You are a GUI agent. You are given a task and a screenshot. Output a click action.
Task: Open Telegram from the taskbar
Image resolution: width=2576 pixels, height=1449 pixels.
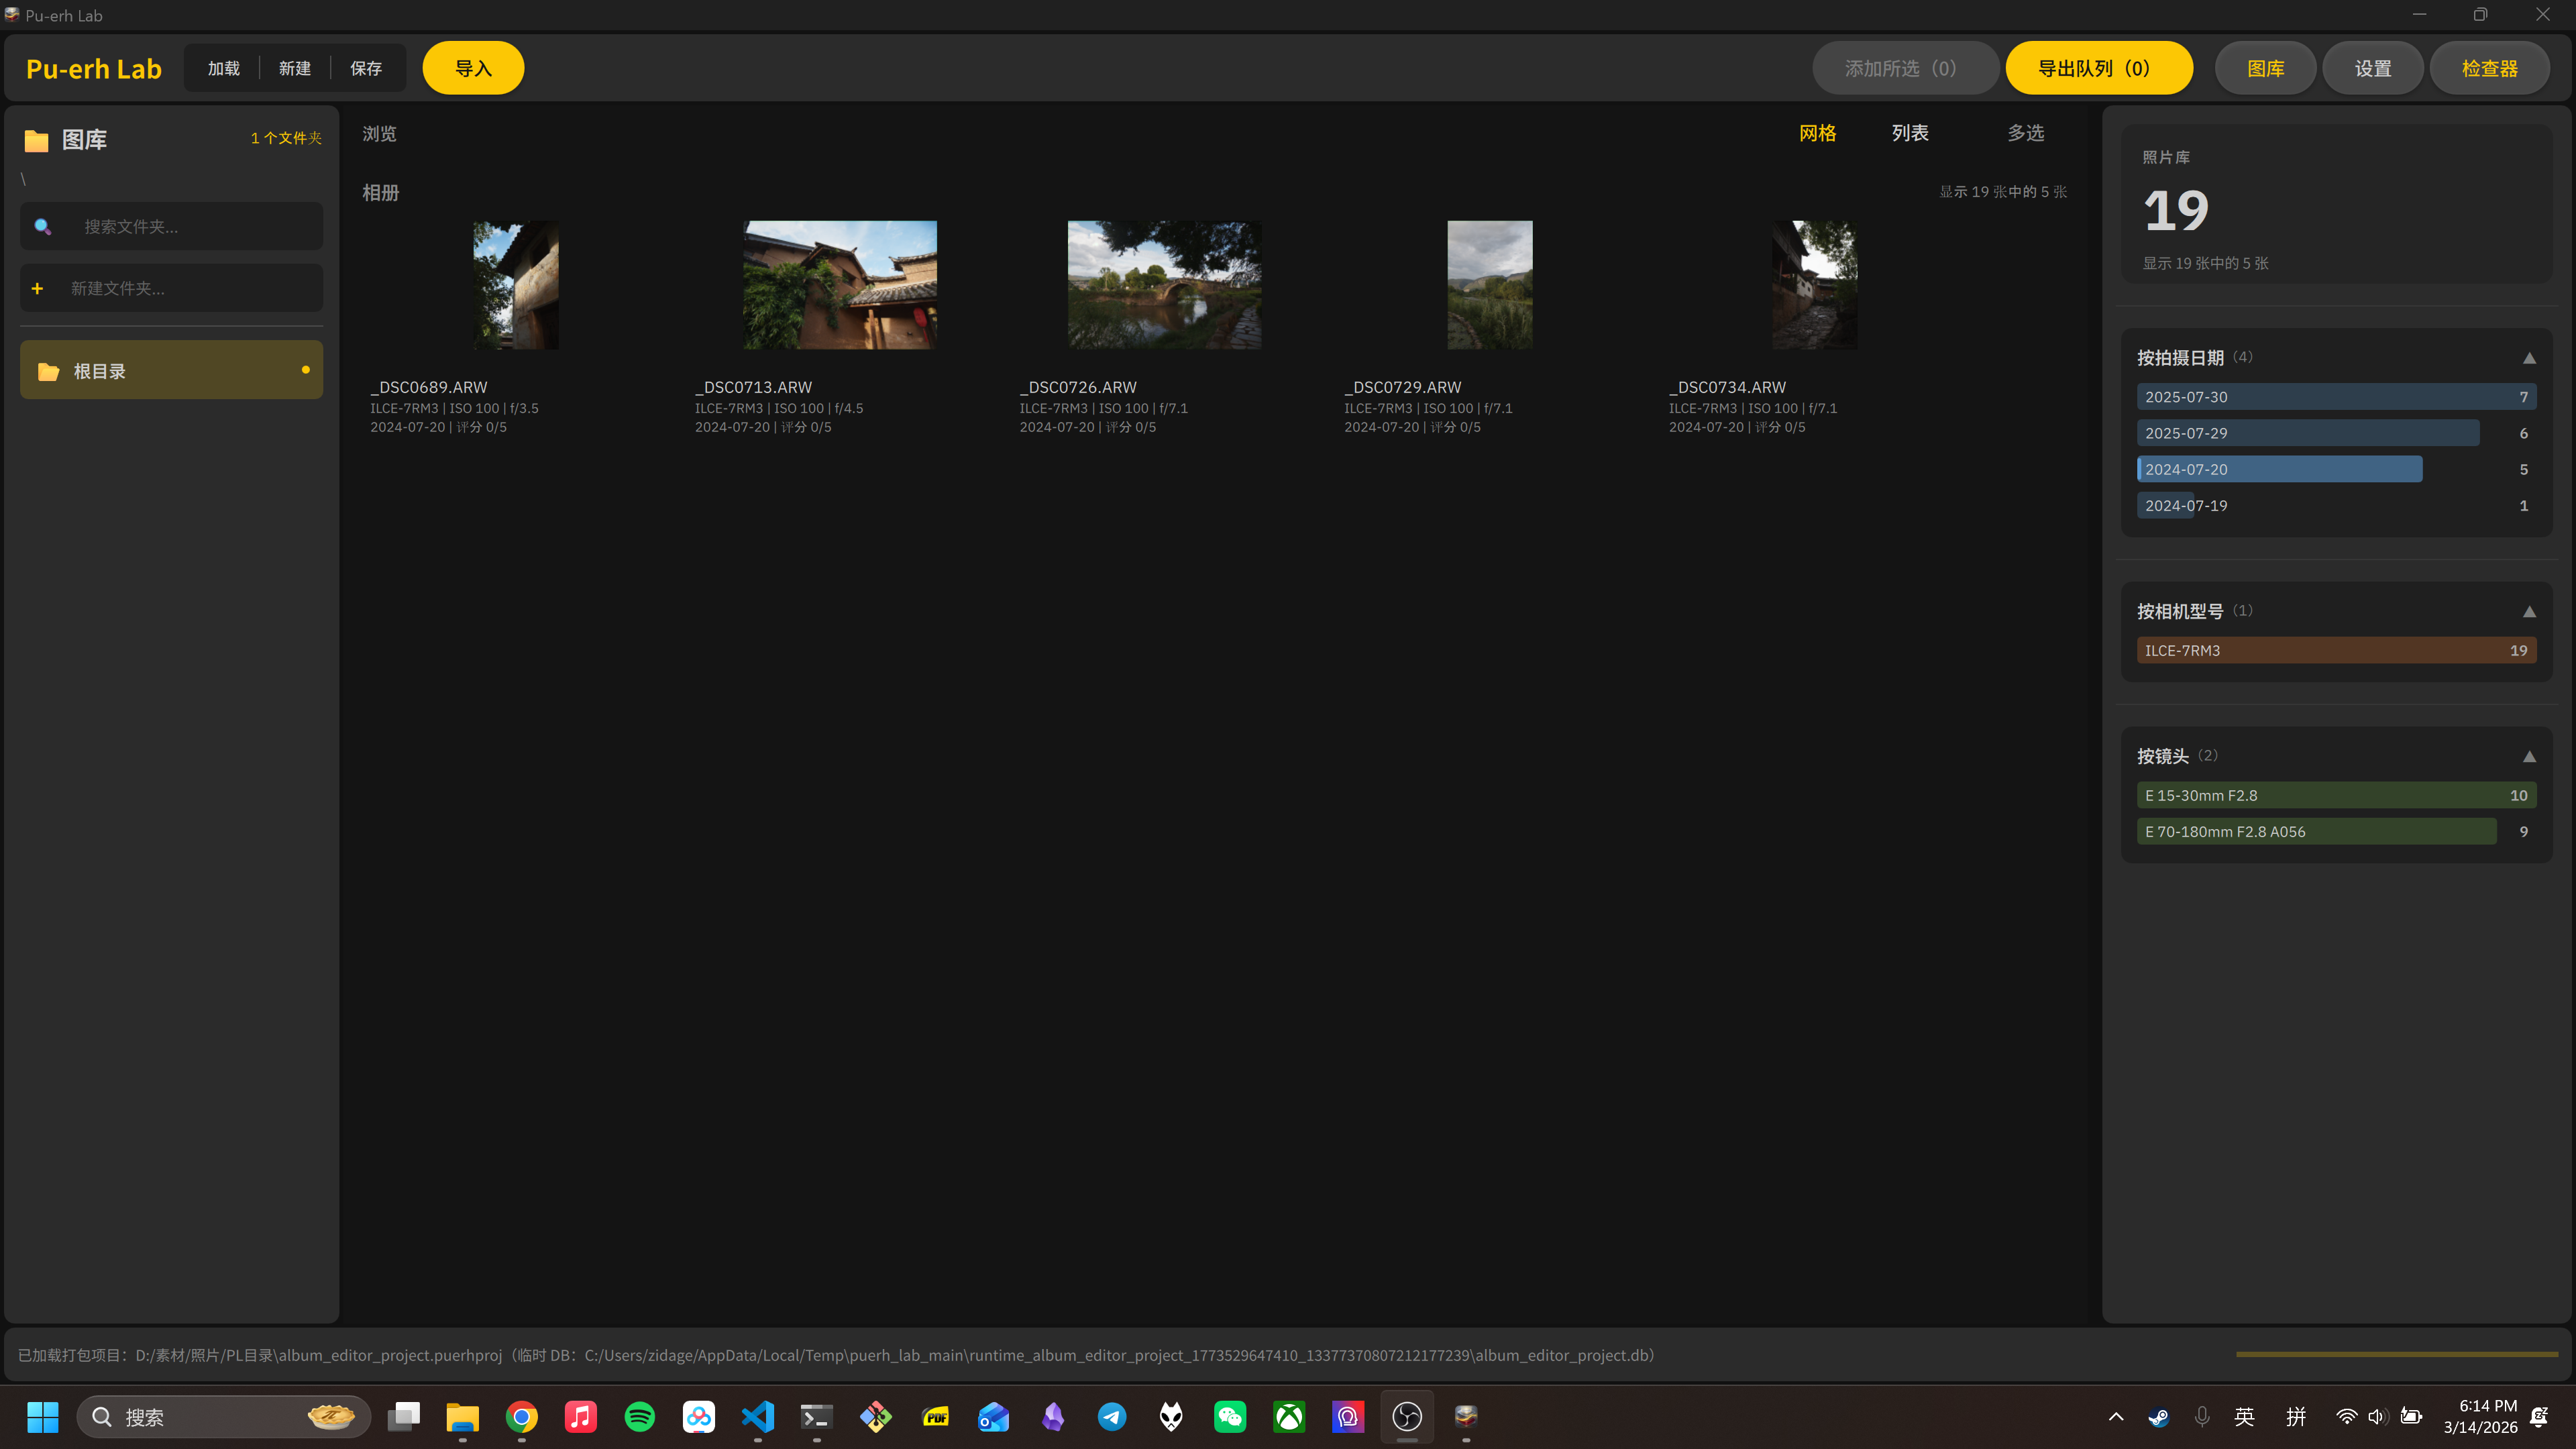[x=1112, y=1416]
